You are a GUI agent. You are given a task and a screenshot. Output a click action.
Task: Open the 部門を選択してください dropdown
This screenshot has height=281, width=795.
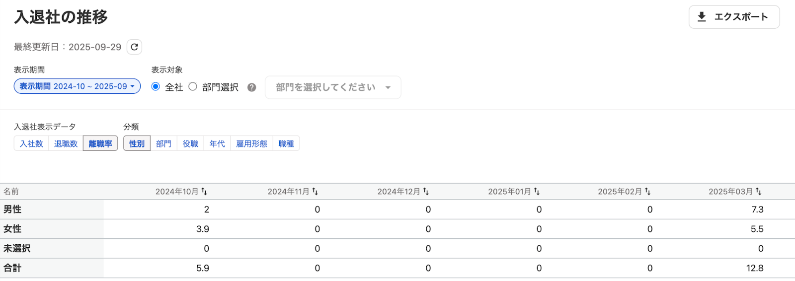[x=333, y=87]
